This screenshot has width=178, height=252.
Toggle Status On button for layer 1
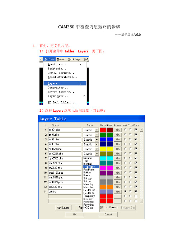[118, 130]
